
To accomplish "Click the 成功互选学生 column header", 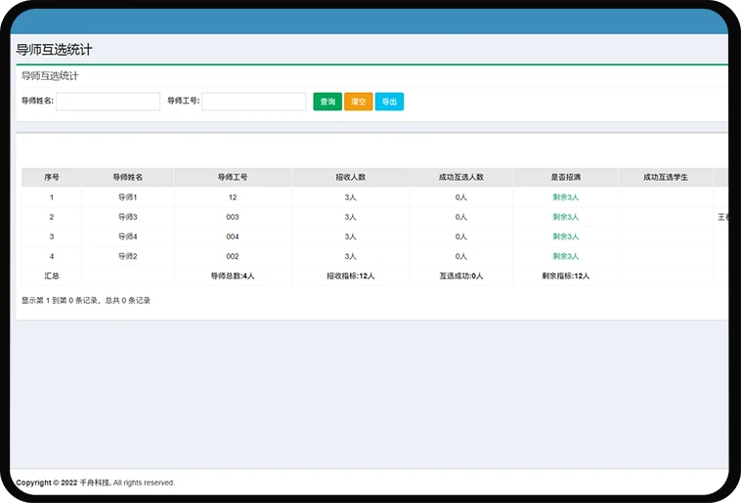I will click(666, 178).
